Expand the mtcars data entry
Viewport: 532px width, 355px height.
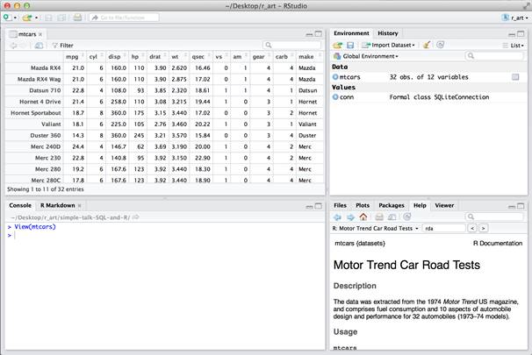(x=335, y=77)
